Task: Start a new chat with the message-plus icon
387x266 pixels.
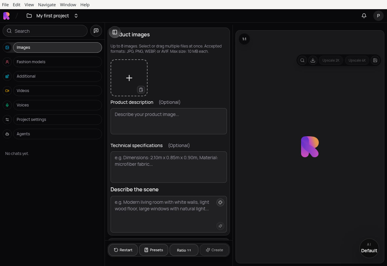Action: 96,31
